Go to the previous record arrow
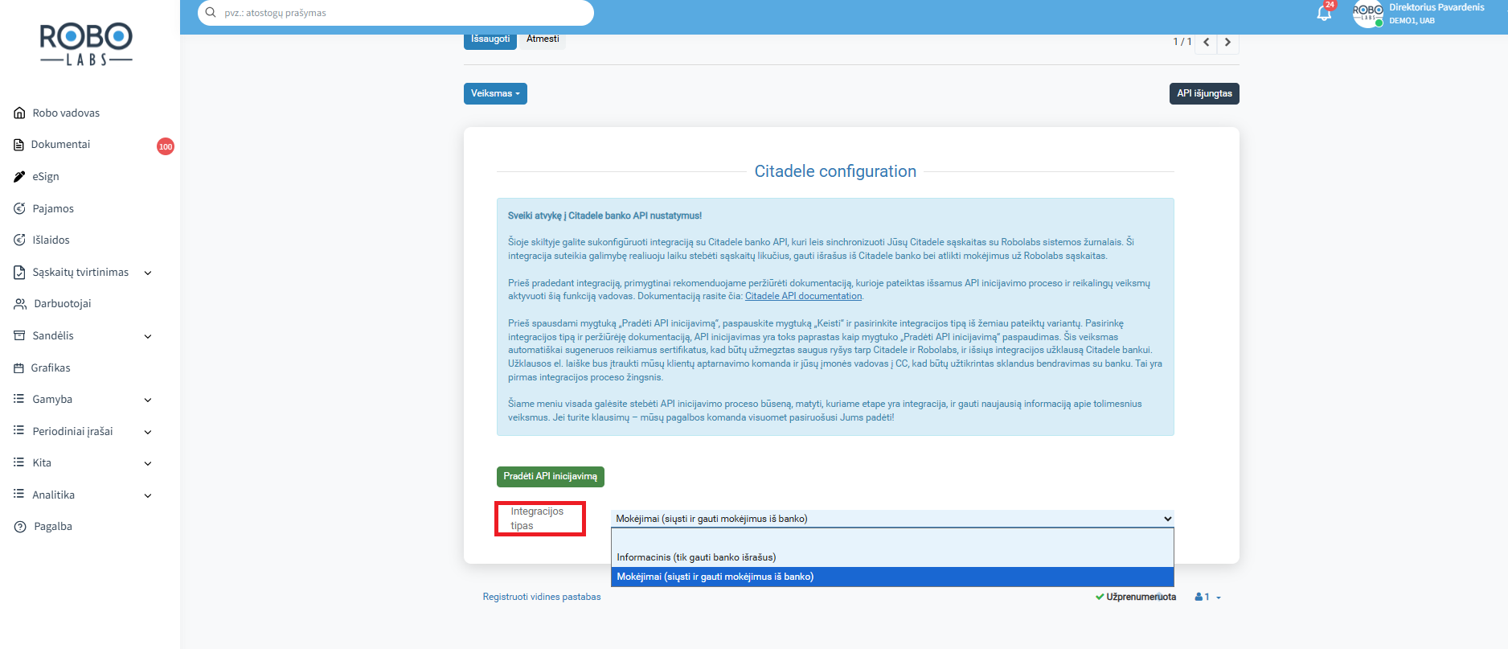The height and width of the screenshot is (649, 1508). click(x=1206, y=42)
